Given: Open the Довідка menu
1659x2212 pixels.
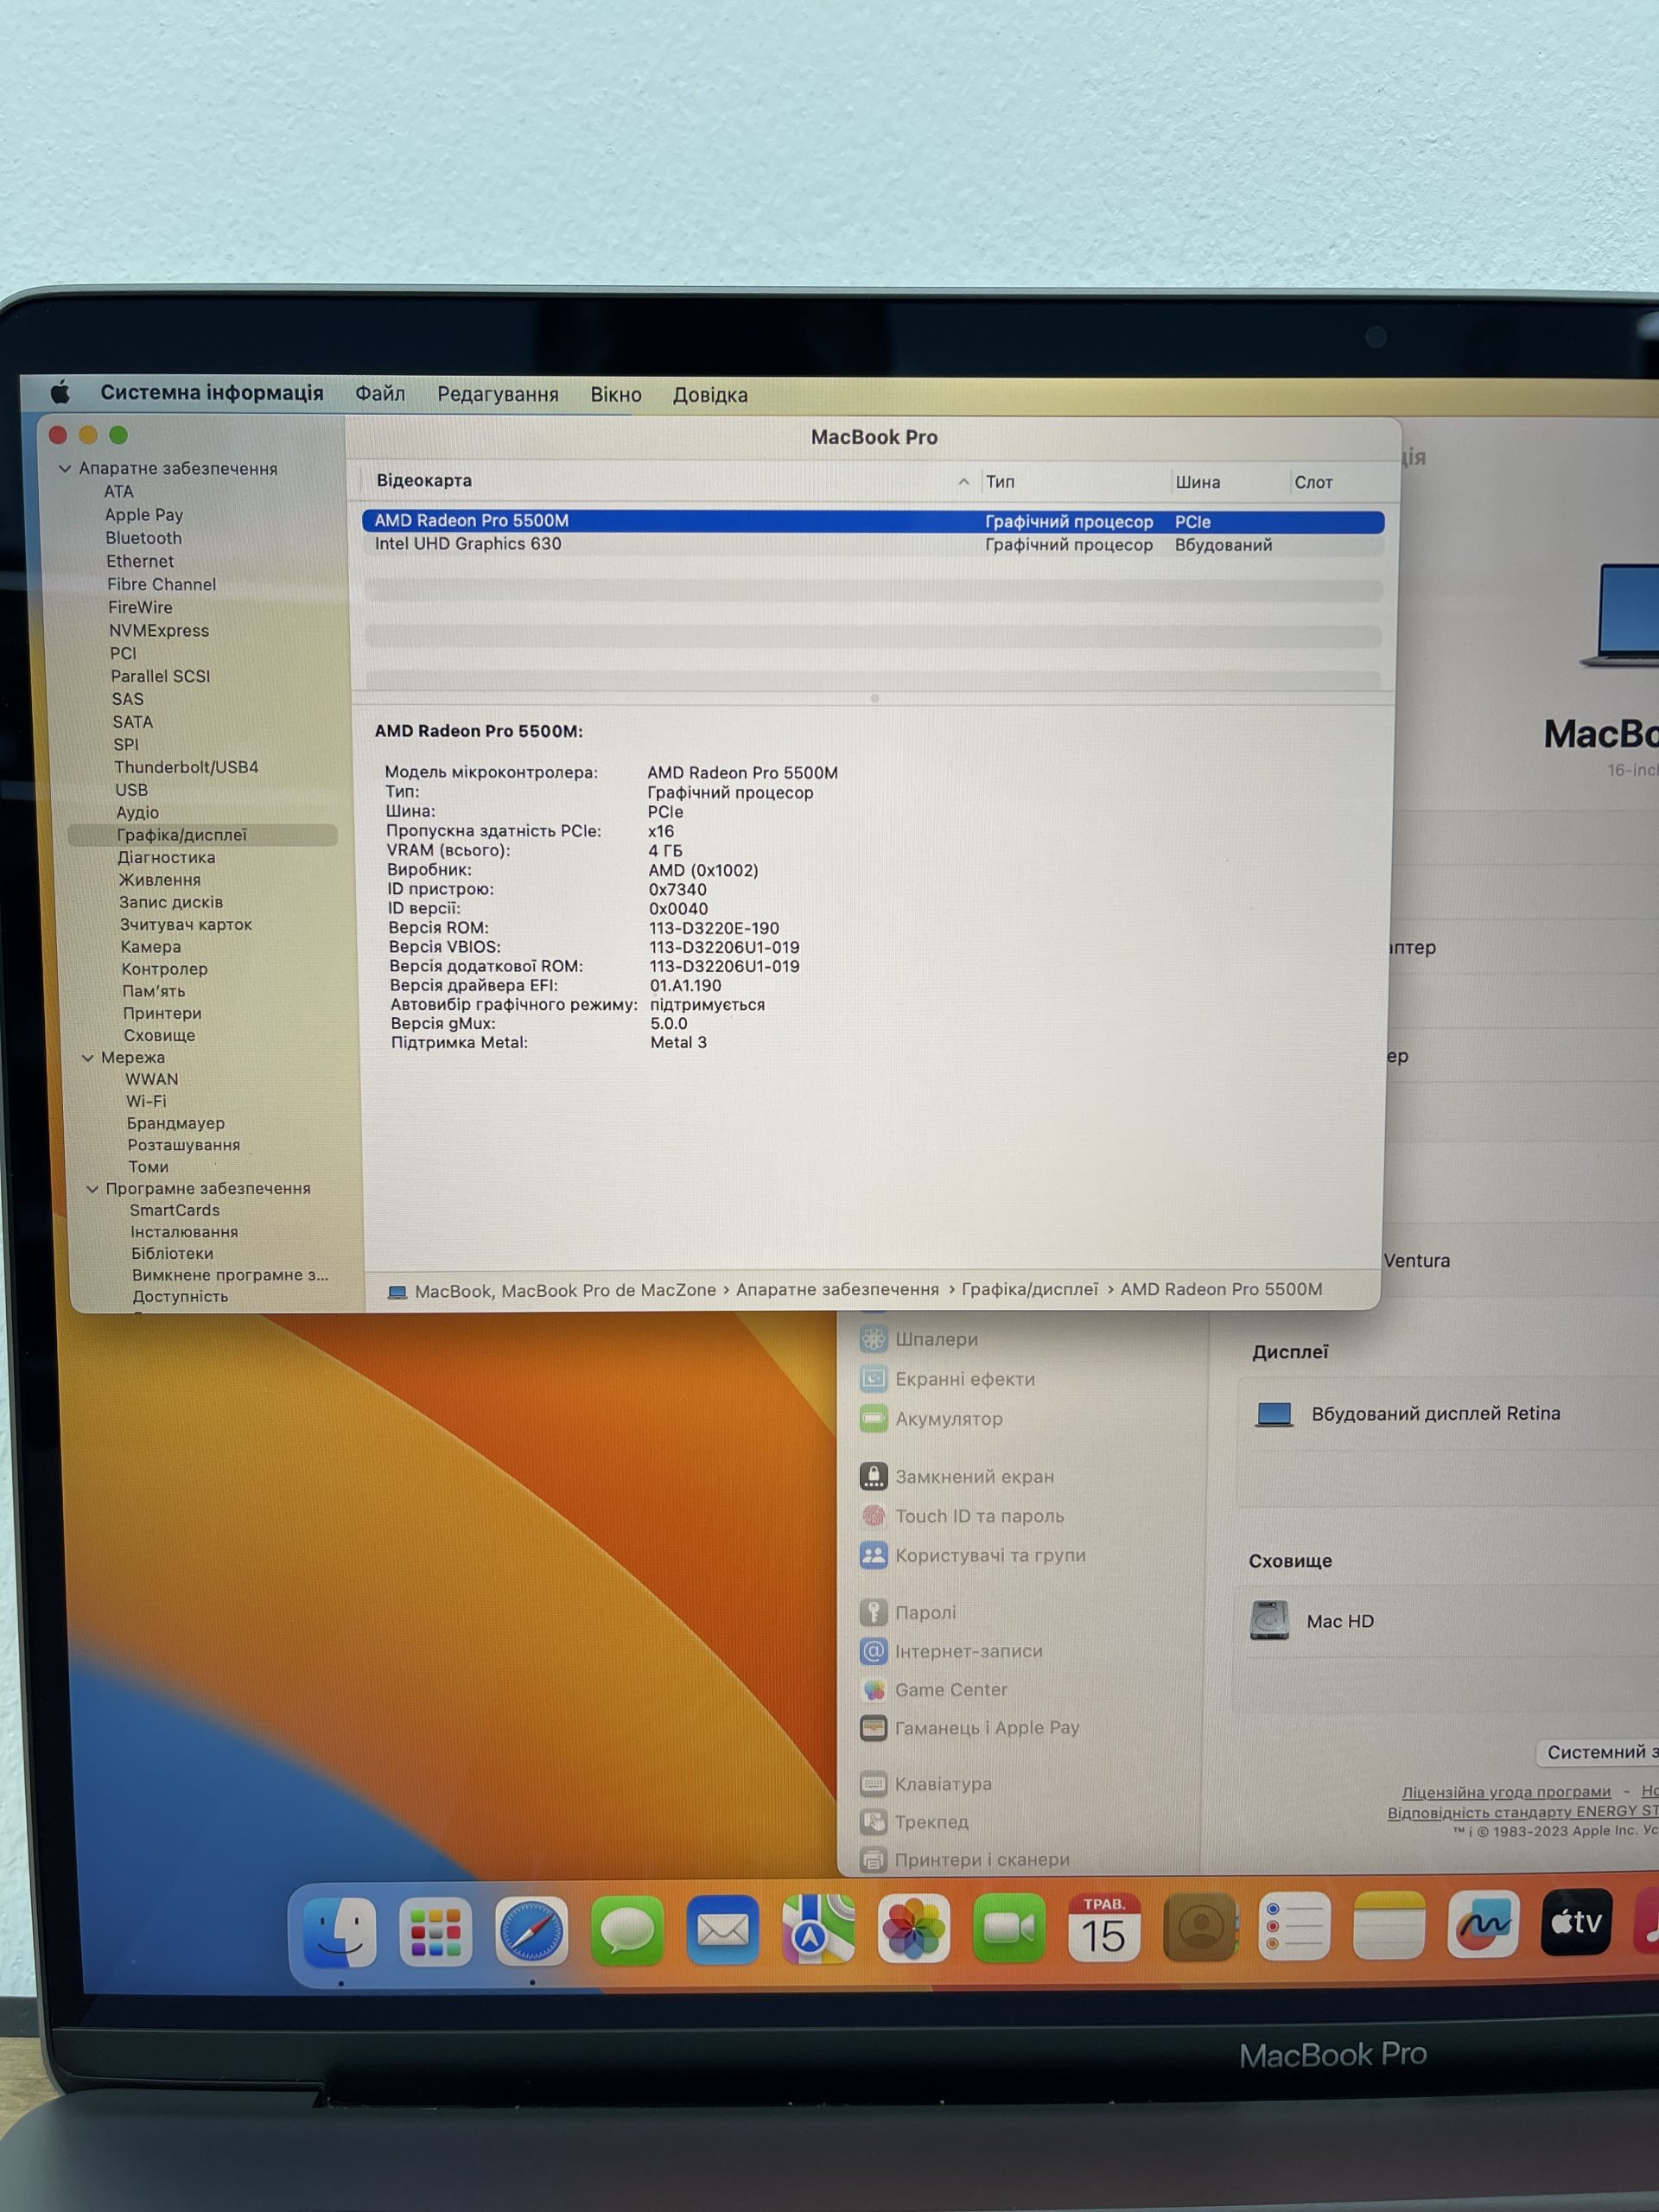Looking at the screenshot, I should (x=710, y=395).
